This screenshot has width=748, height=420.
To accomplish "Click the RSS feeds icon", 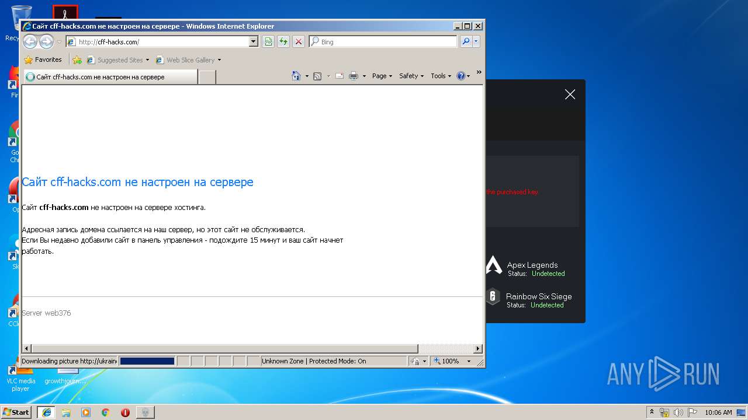I will (x=317, y=76).
